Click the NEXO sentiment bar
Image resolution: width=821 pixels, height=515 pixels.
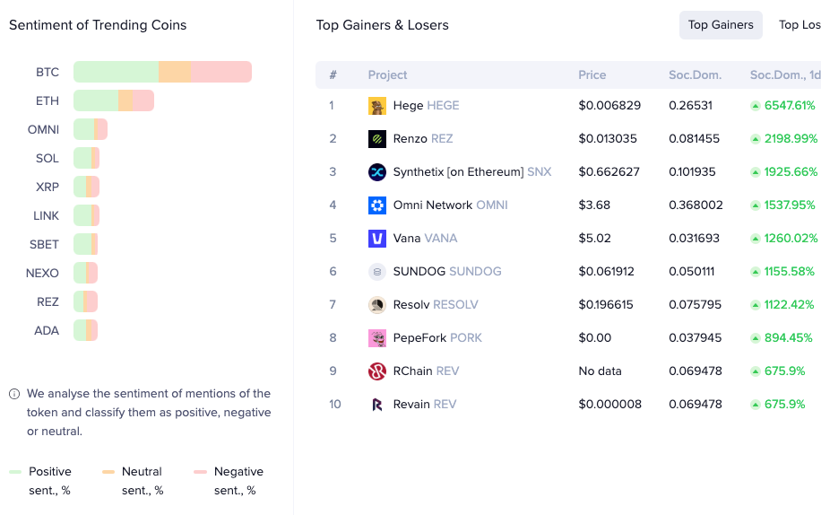pyautogui.click(x=86, y=273)
